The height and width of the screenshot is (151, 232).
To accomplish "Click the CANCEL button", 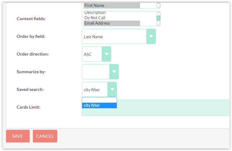I will [45, 136].
